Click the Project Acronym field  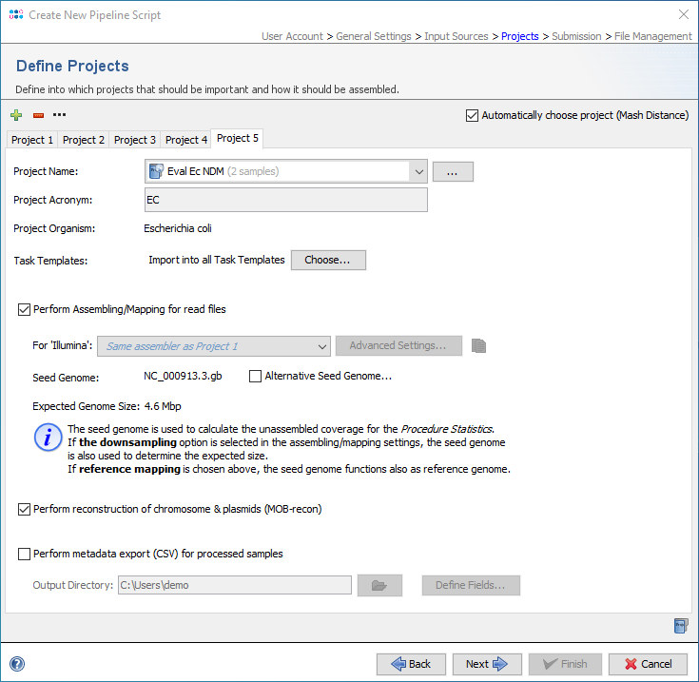click(285, 200)
